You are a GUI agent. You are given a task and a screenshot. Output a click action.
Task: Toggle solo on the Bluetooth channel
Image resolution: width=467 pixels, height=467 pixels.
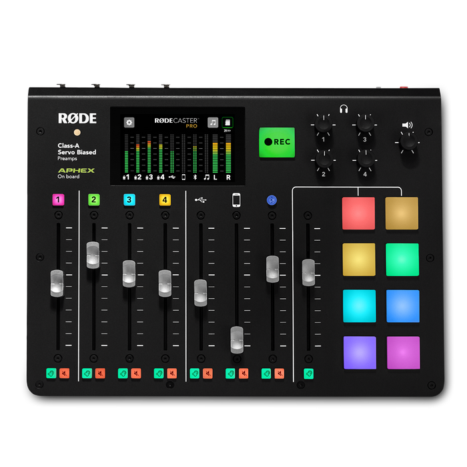[266, 374]
